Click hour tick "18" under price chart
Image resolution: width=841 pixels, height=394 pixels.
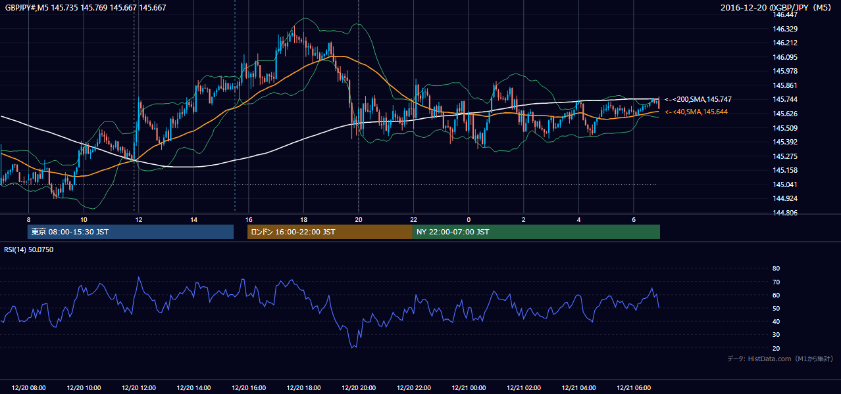point(303,219)
